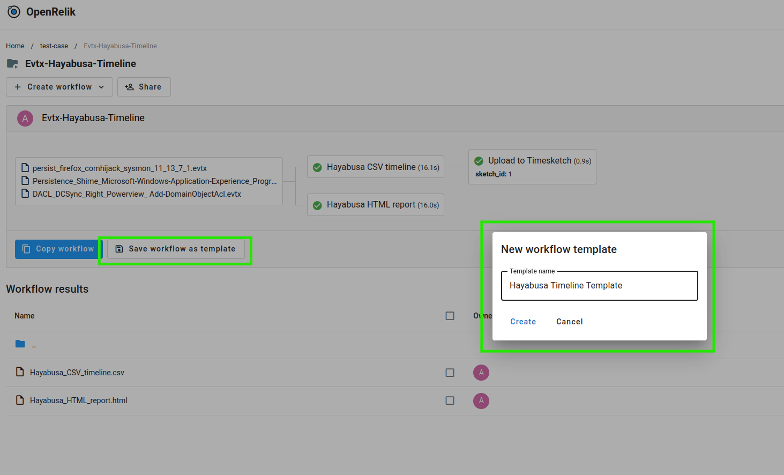The width and height of the screenshot is (784, 475).
Task: Click the Name column header
Action: [25, 316]
